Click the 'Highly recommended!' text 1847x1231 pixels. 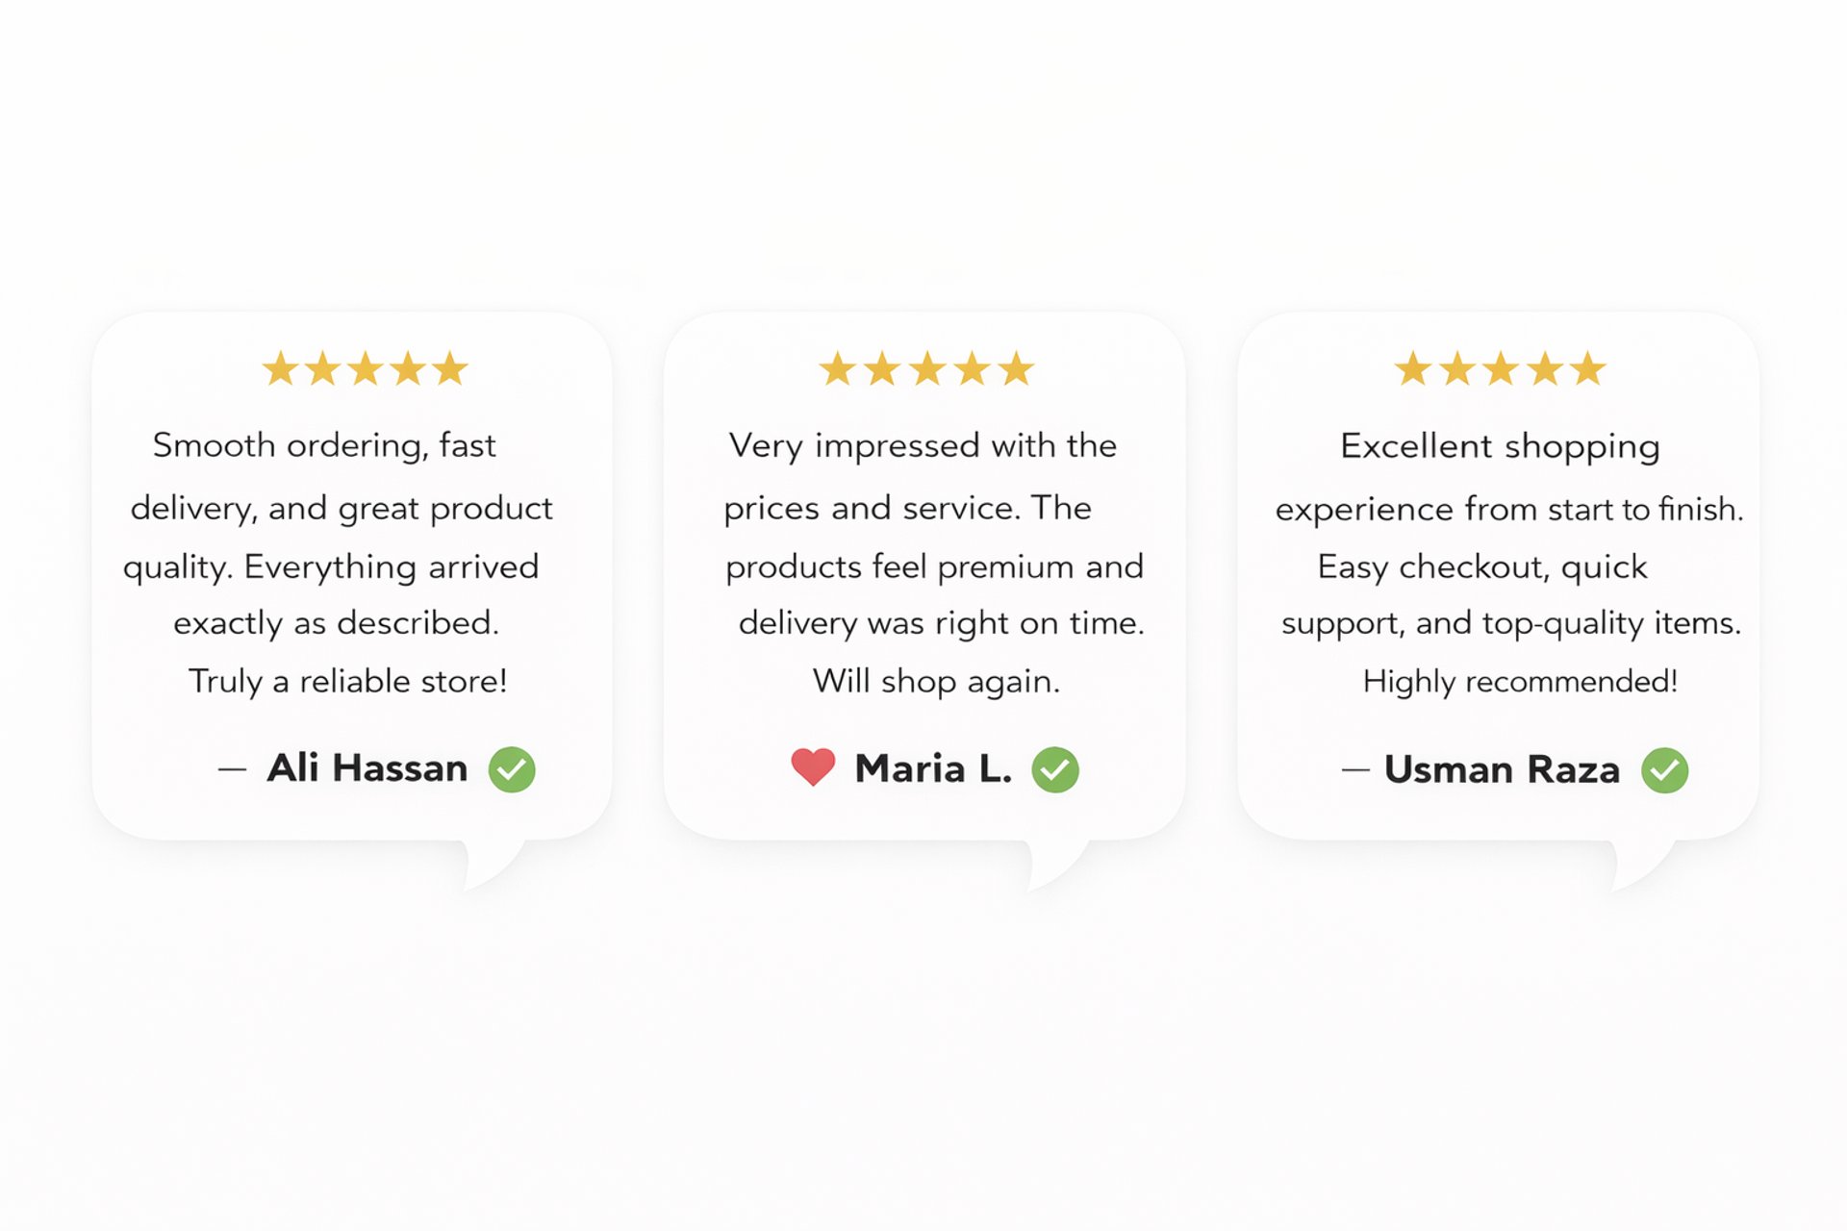click(1520, 682)
